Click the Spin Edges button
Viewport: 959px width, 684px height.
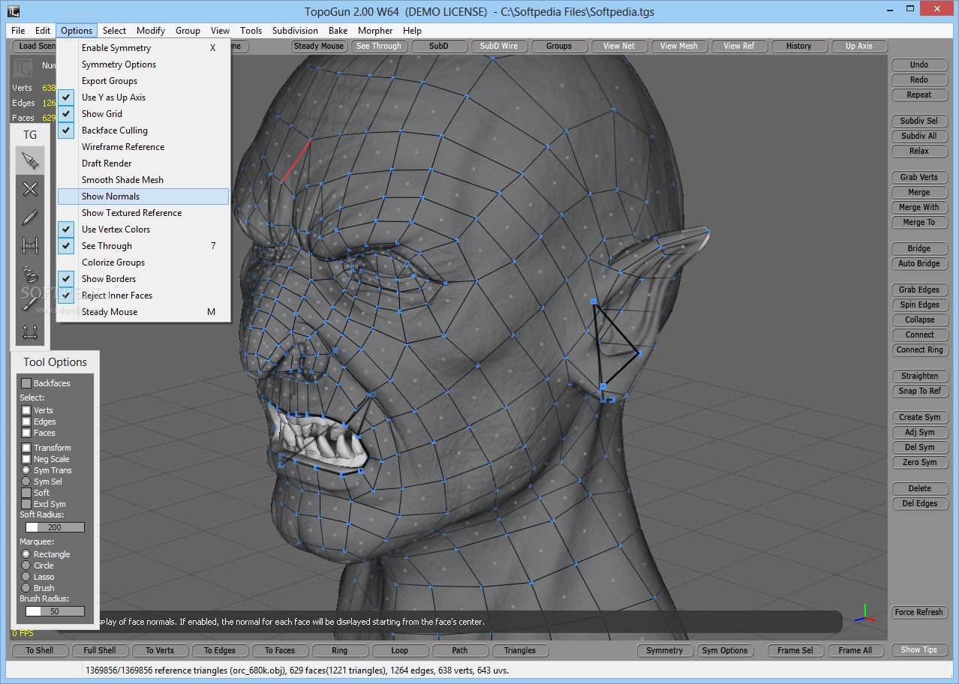coord(918,304)
